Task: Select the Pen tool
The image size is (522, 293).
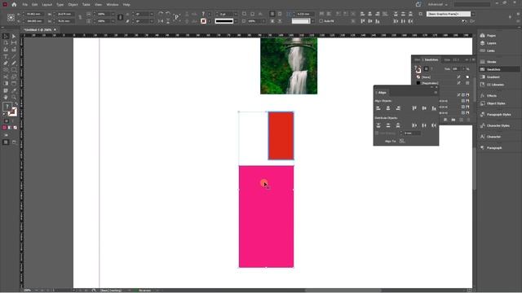Action: point(6,63)
